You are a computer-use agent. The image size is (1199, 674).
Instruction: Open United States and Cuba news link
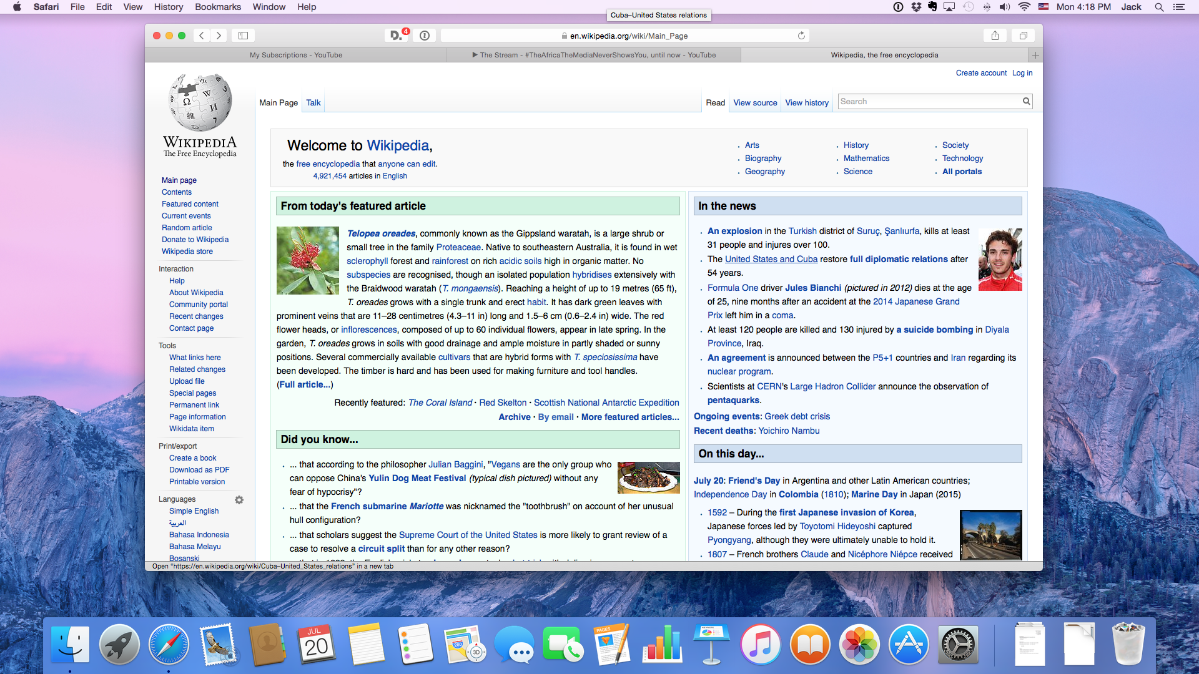pyautogui.click(x=771, y=259)
